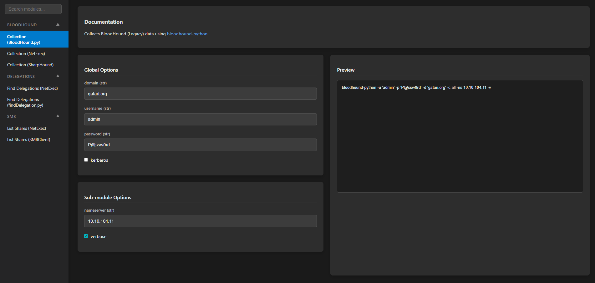Open Find Delegations (NetExec) module
This screenshot has height=283, width=595.
pyautogui.click(x=34, y=88)
